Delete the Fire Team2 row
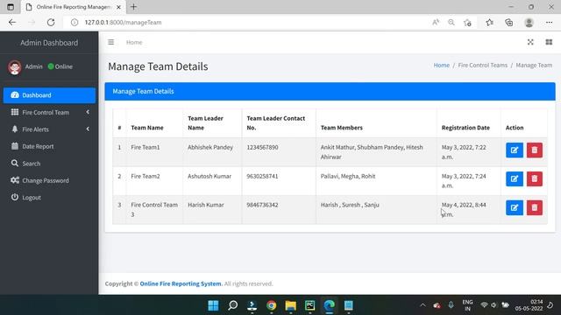 (x=534, y=178)
